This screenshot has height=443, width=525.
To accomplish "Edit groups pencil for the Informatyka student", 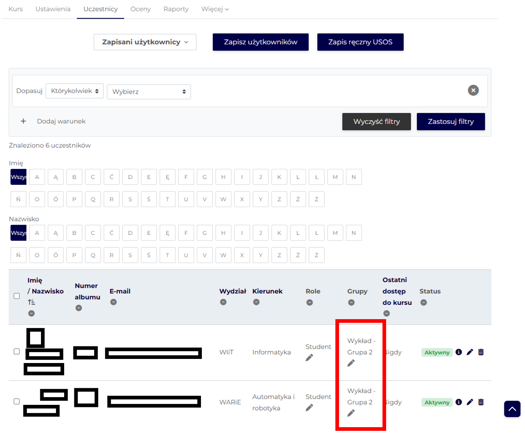I will click(351, 363).
